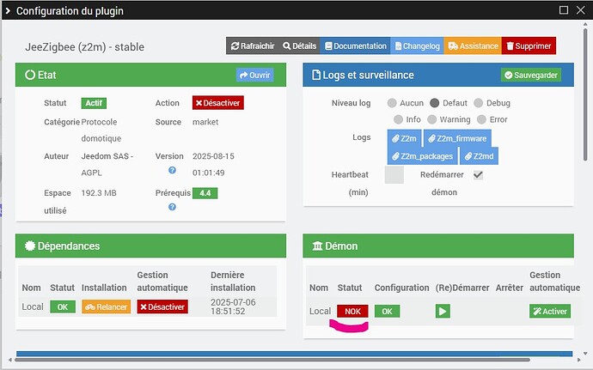Save log settings with Sauvegarder
This screenshot has height=370, width=593.
531,75
